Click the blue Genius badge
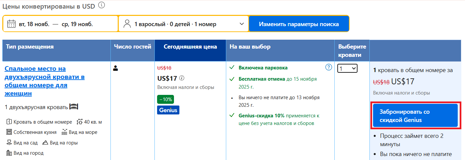The height and width of the screenshot is (160, 465). [168, 110]
